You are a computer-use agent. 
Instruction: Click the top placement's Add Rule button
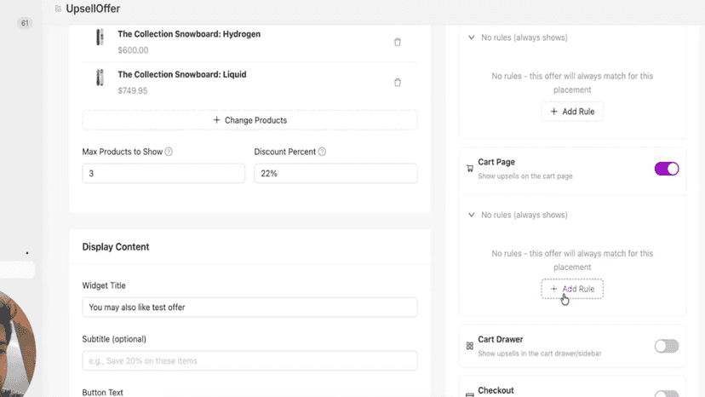[572, 112]
